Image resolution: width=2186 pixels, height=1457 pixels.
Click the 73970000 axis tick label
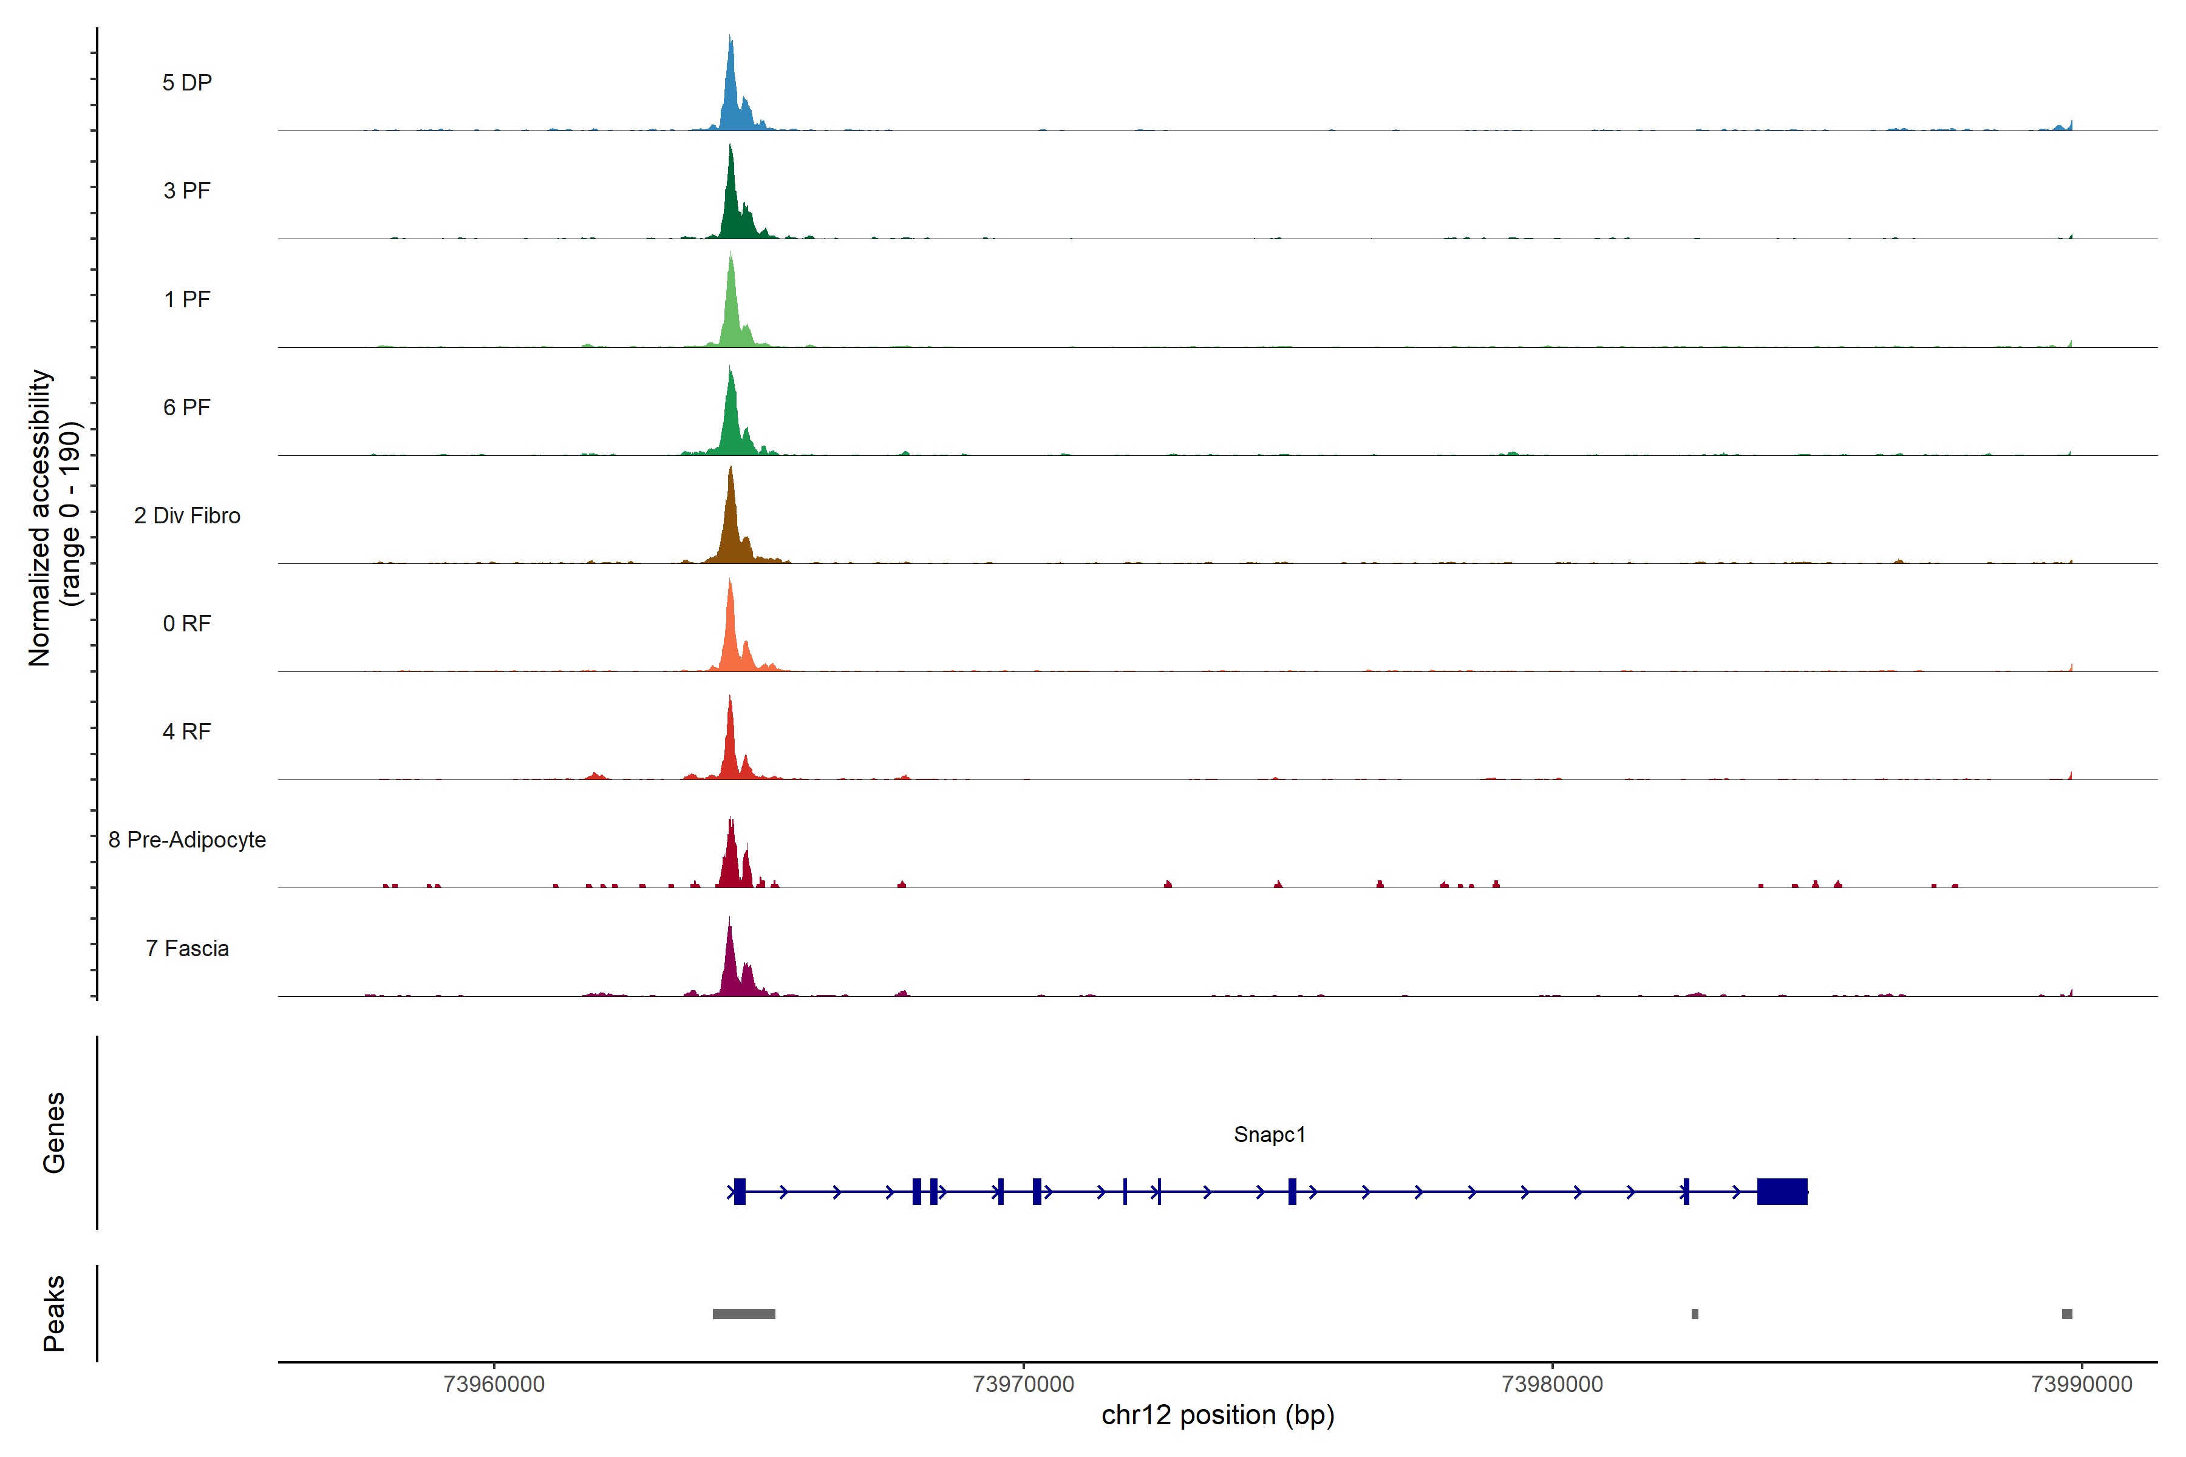[x=1023, y=1384]
